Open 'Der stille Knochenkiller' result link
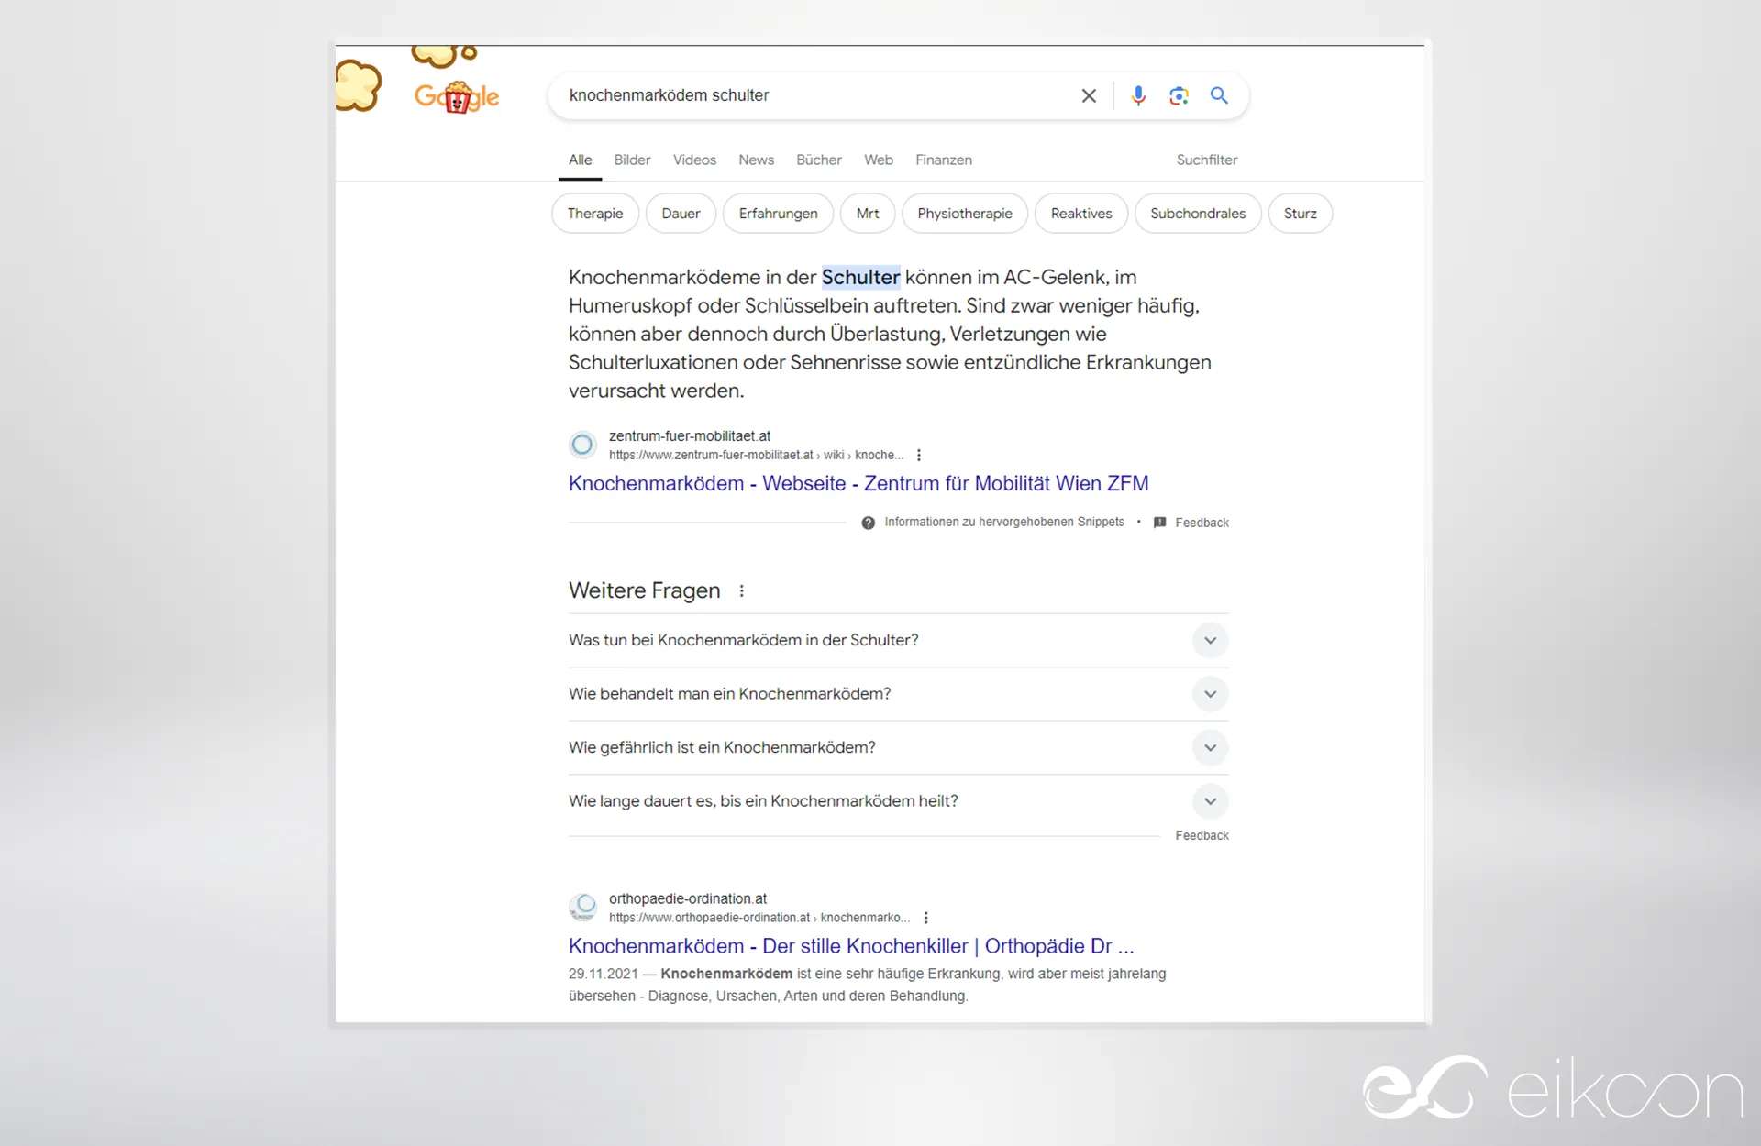Image resolution: width=1761 pixels, height=1146 pixels. coord(850,946)
